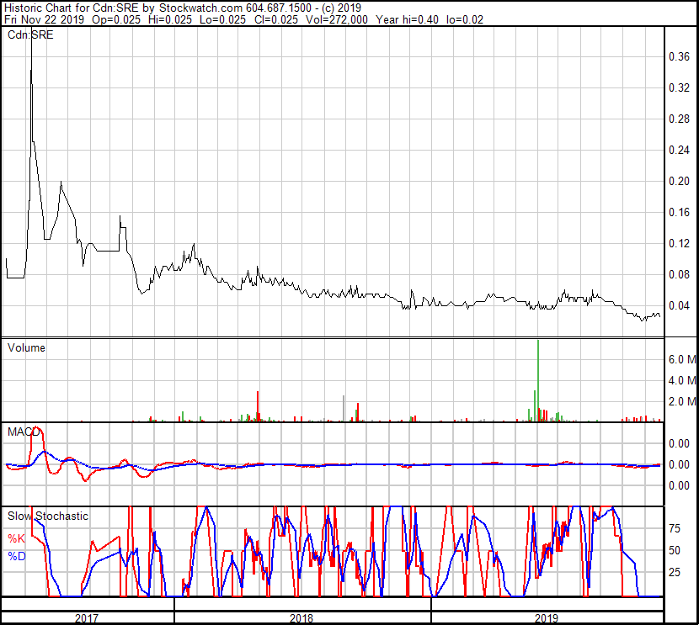The image size is (699, 625).
Task: Click the 0.20 price axis label
Action: pyautogui.click(x=679, y=181)
